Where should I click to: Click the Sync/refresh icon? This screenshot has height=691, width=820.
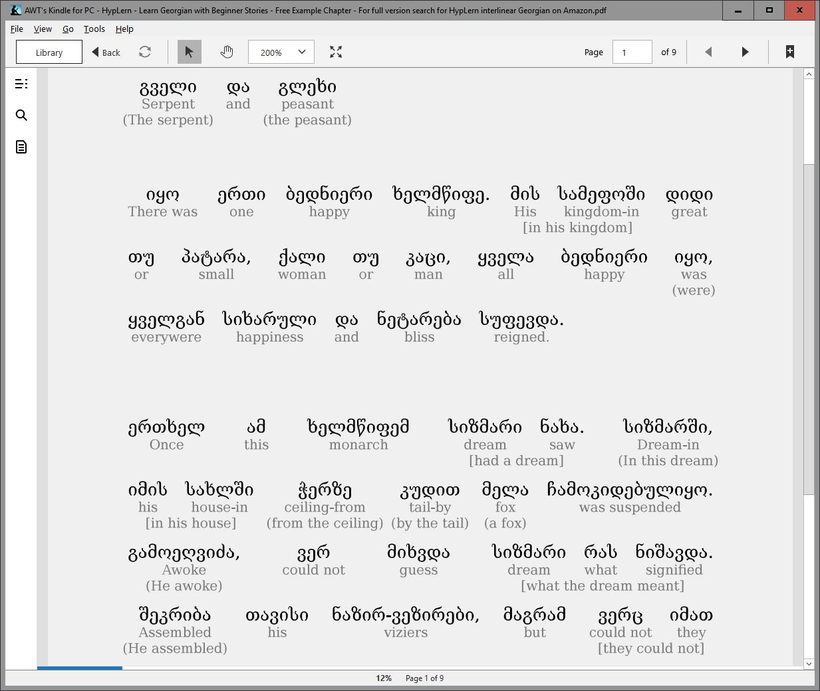click(x=145, y=52)
